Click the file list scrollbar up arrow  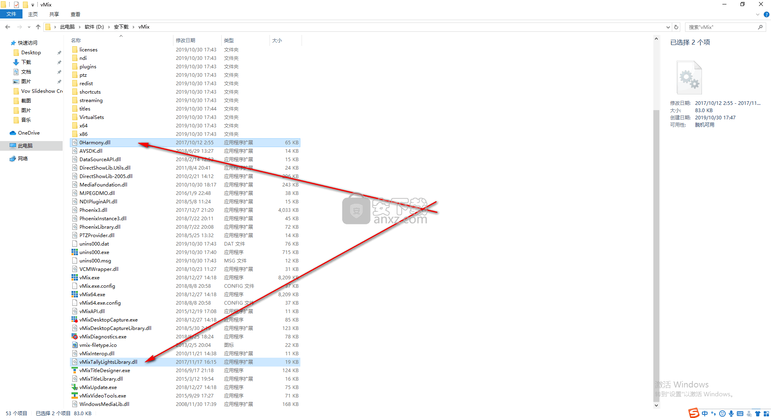tap(657, 39)
